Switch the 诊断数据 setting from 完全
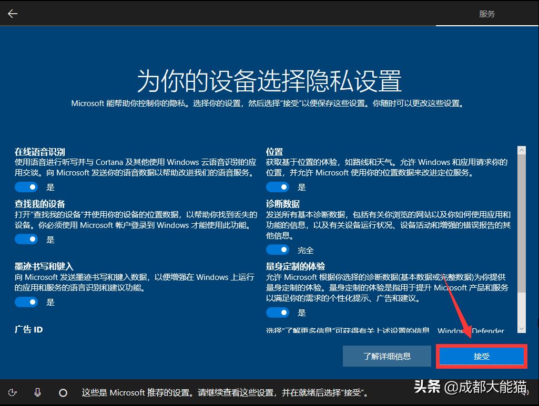Image resolution: width=539 pixels, height=406 pixels. (x=278, y=249)
